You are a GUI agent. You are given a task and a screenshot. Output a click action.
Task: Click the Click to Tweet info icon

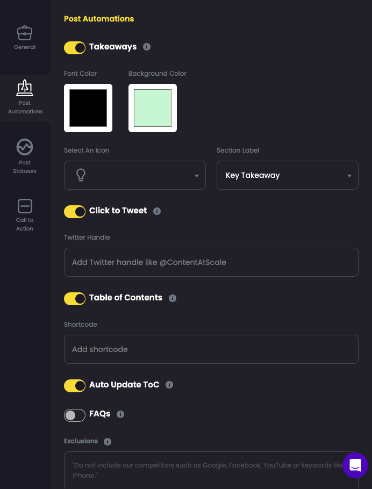point(157,211)
